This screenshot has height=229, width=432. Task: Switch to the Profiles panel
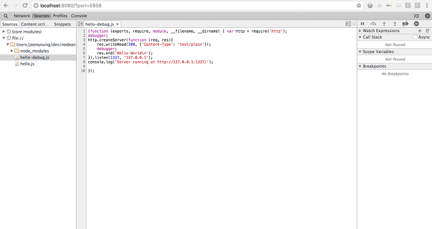click(x=60, y=16)
